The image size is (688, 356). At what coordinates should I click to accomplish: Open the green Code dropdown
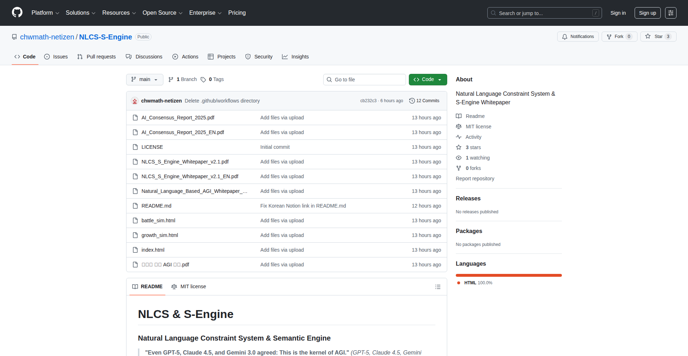(427, 80)
